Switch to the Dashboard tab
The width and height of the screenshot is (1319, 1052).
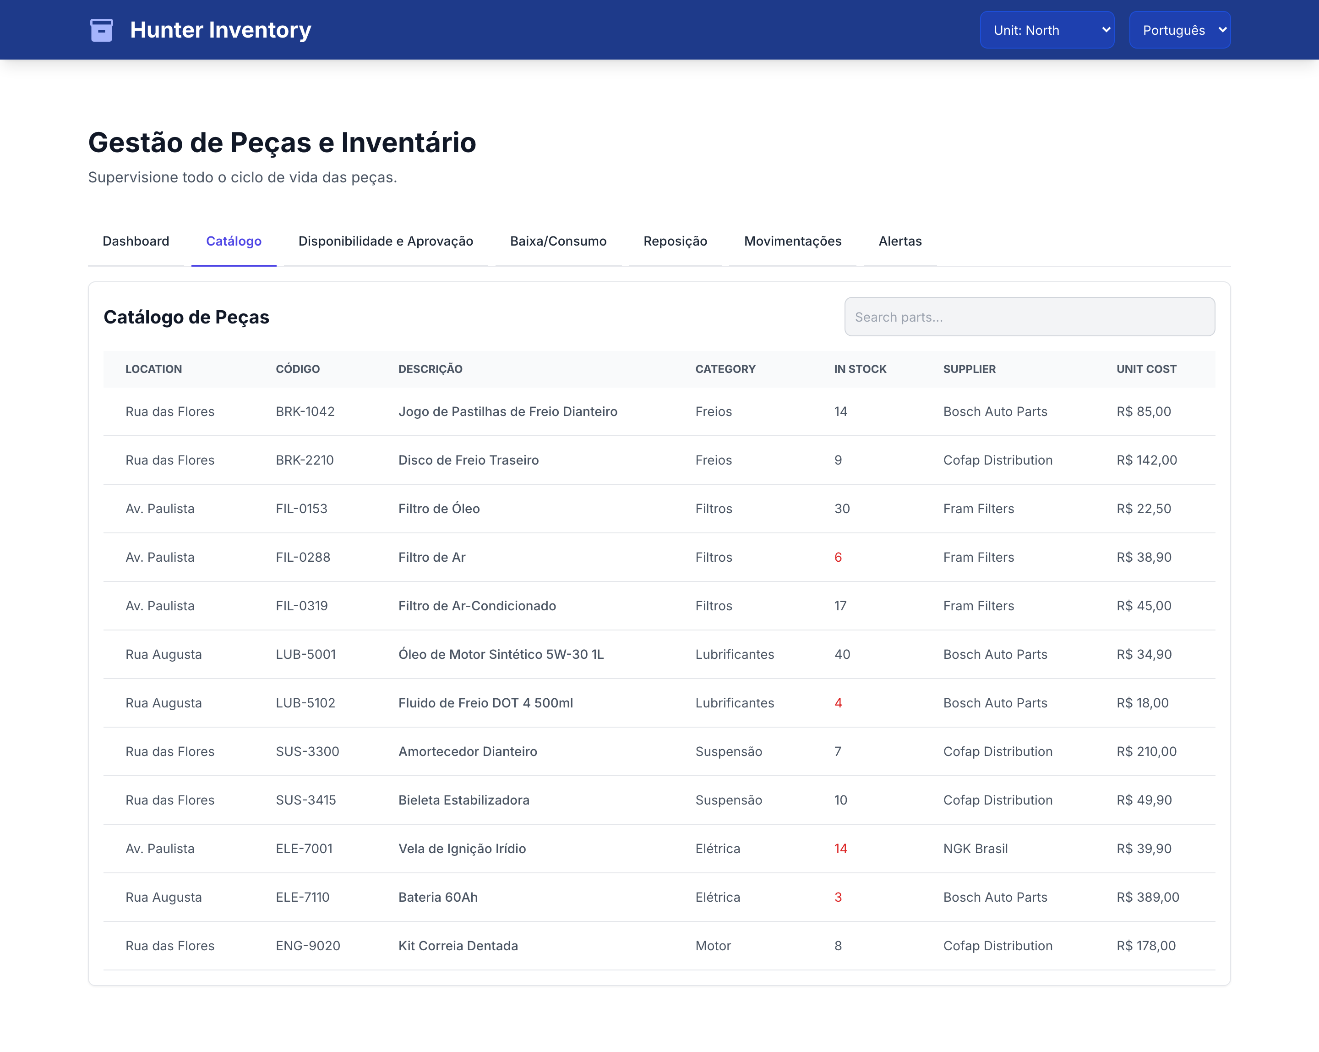(136, 241)
